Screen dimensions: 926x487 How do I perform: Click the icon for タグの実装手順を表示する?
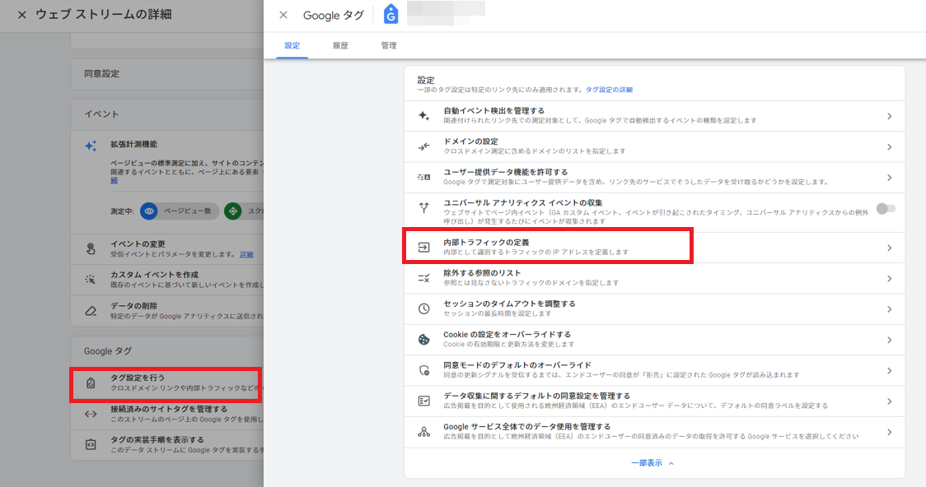91,444
